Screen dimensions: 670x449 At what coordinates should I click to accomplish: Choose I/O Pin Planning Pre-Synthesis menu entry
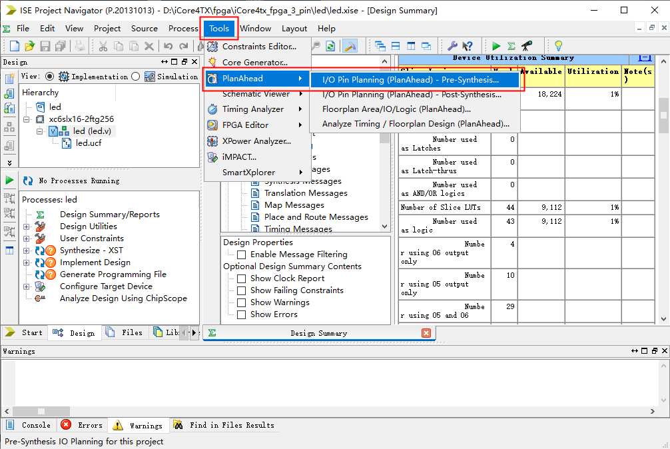pos(410,79)
